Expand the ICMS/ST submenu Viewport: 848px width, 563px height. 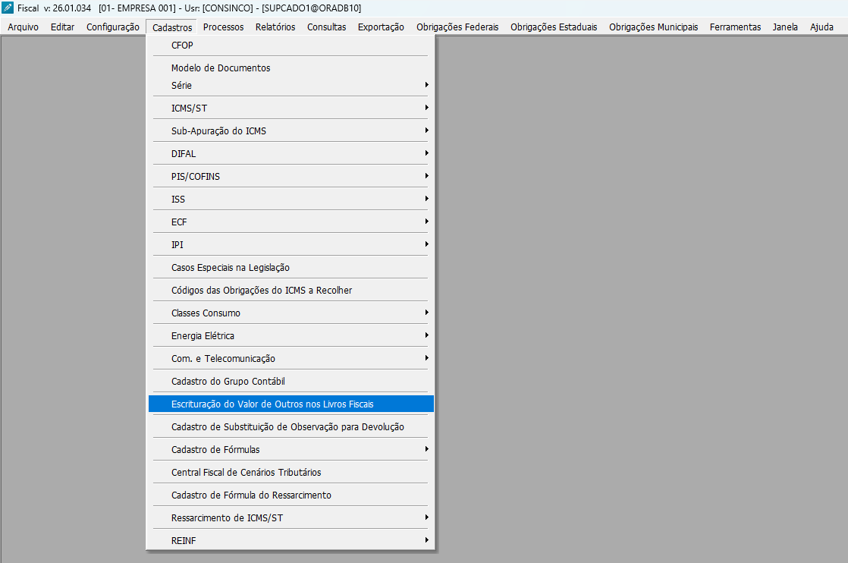pyautogui.click(x=291, y=109)
